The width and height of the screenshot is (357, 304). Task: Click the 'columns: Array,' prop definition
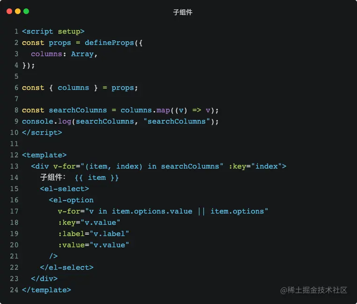(x=64, y=54)
